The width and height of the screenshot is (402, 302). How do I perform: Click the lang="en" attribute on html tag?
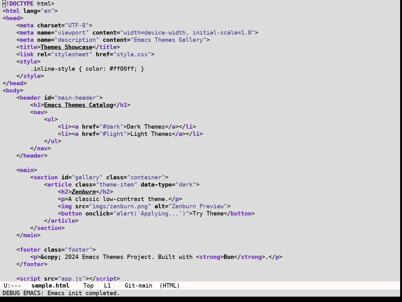tap(39, 11)
